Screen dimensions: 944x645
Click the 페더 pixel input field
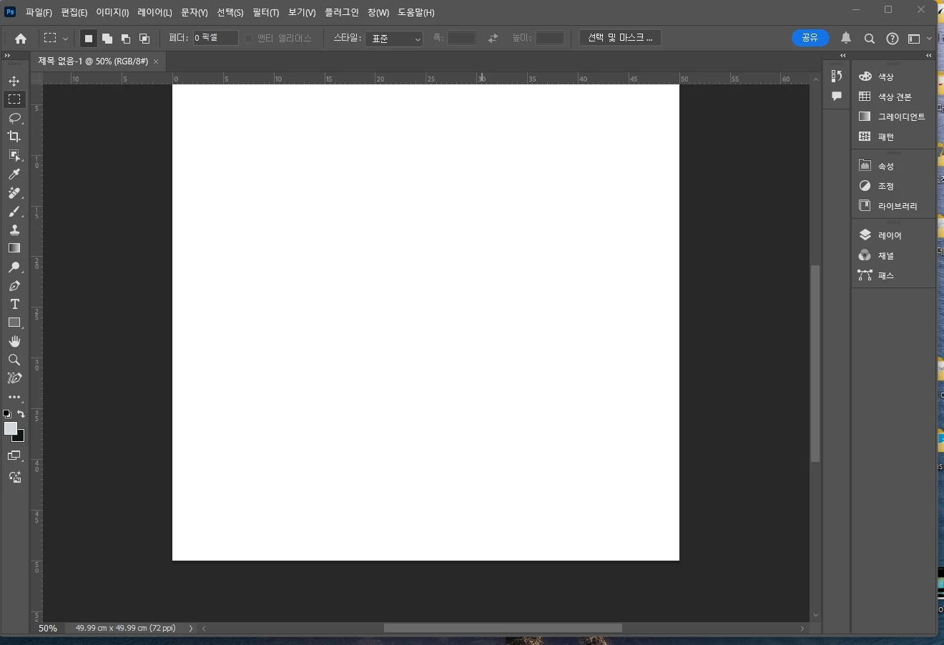216,38
